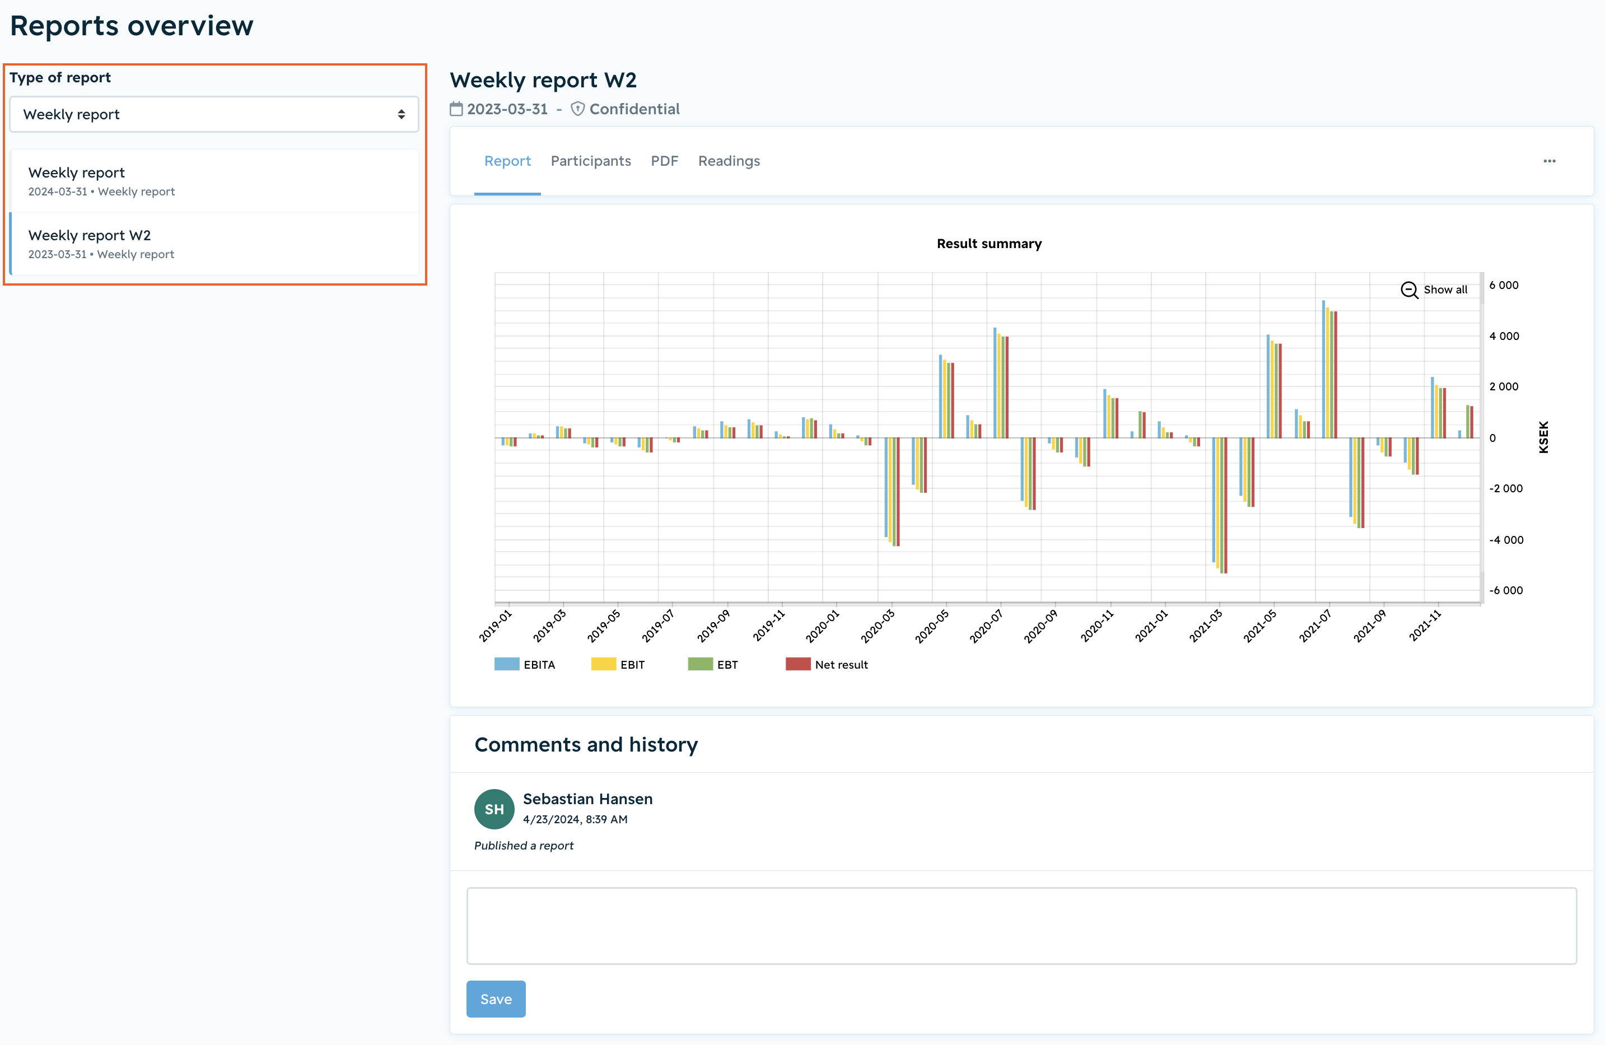
Task: Toggle the EBT legend entry
Action: 713,664
